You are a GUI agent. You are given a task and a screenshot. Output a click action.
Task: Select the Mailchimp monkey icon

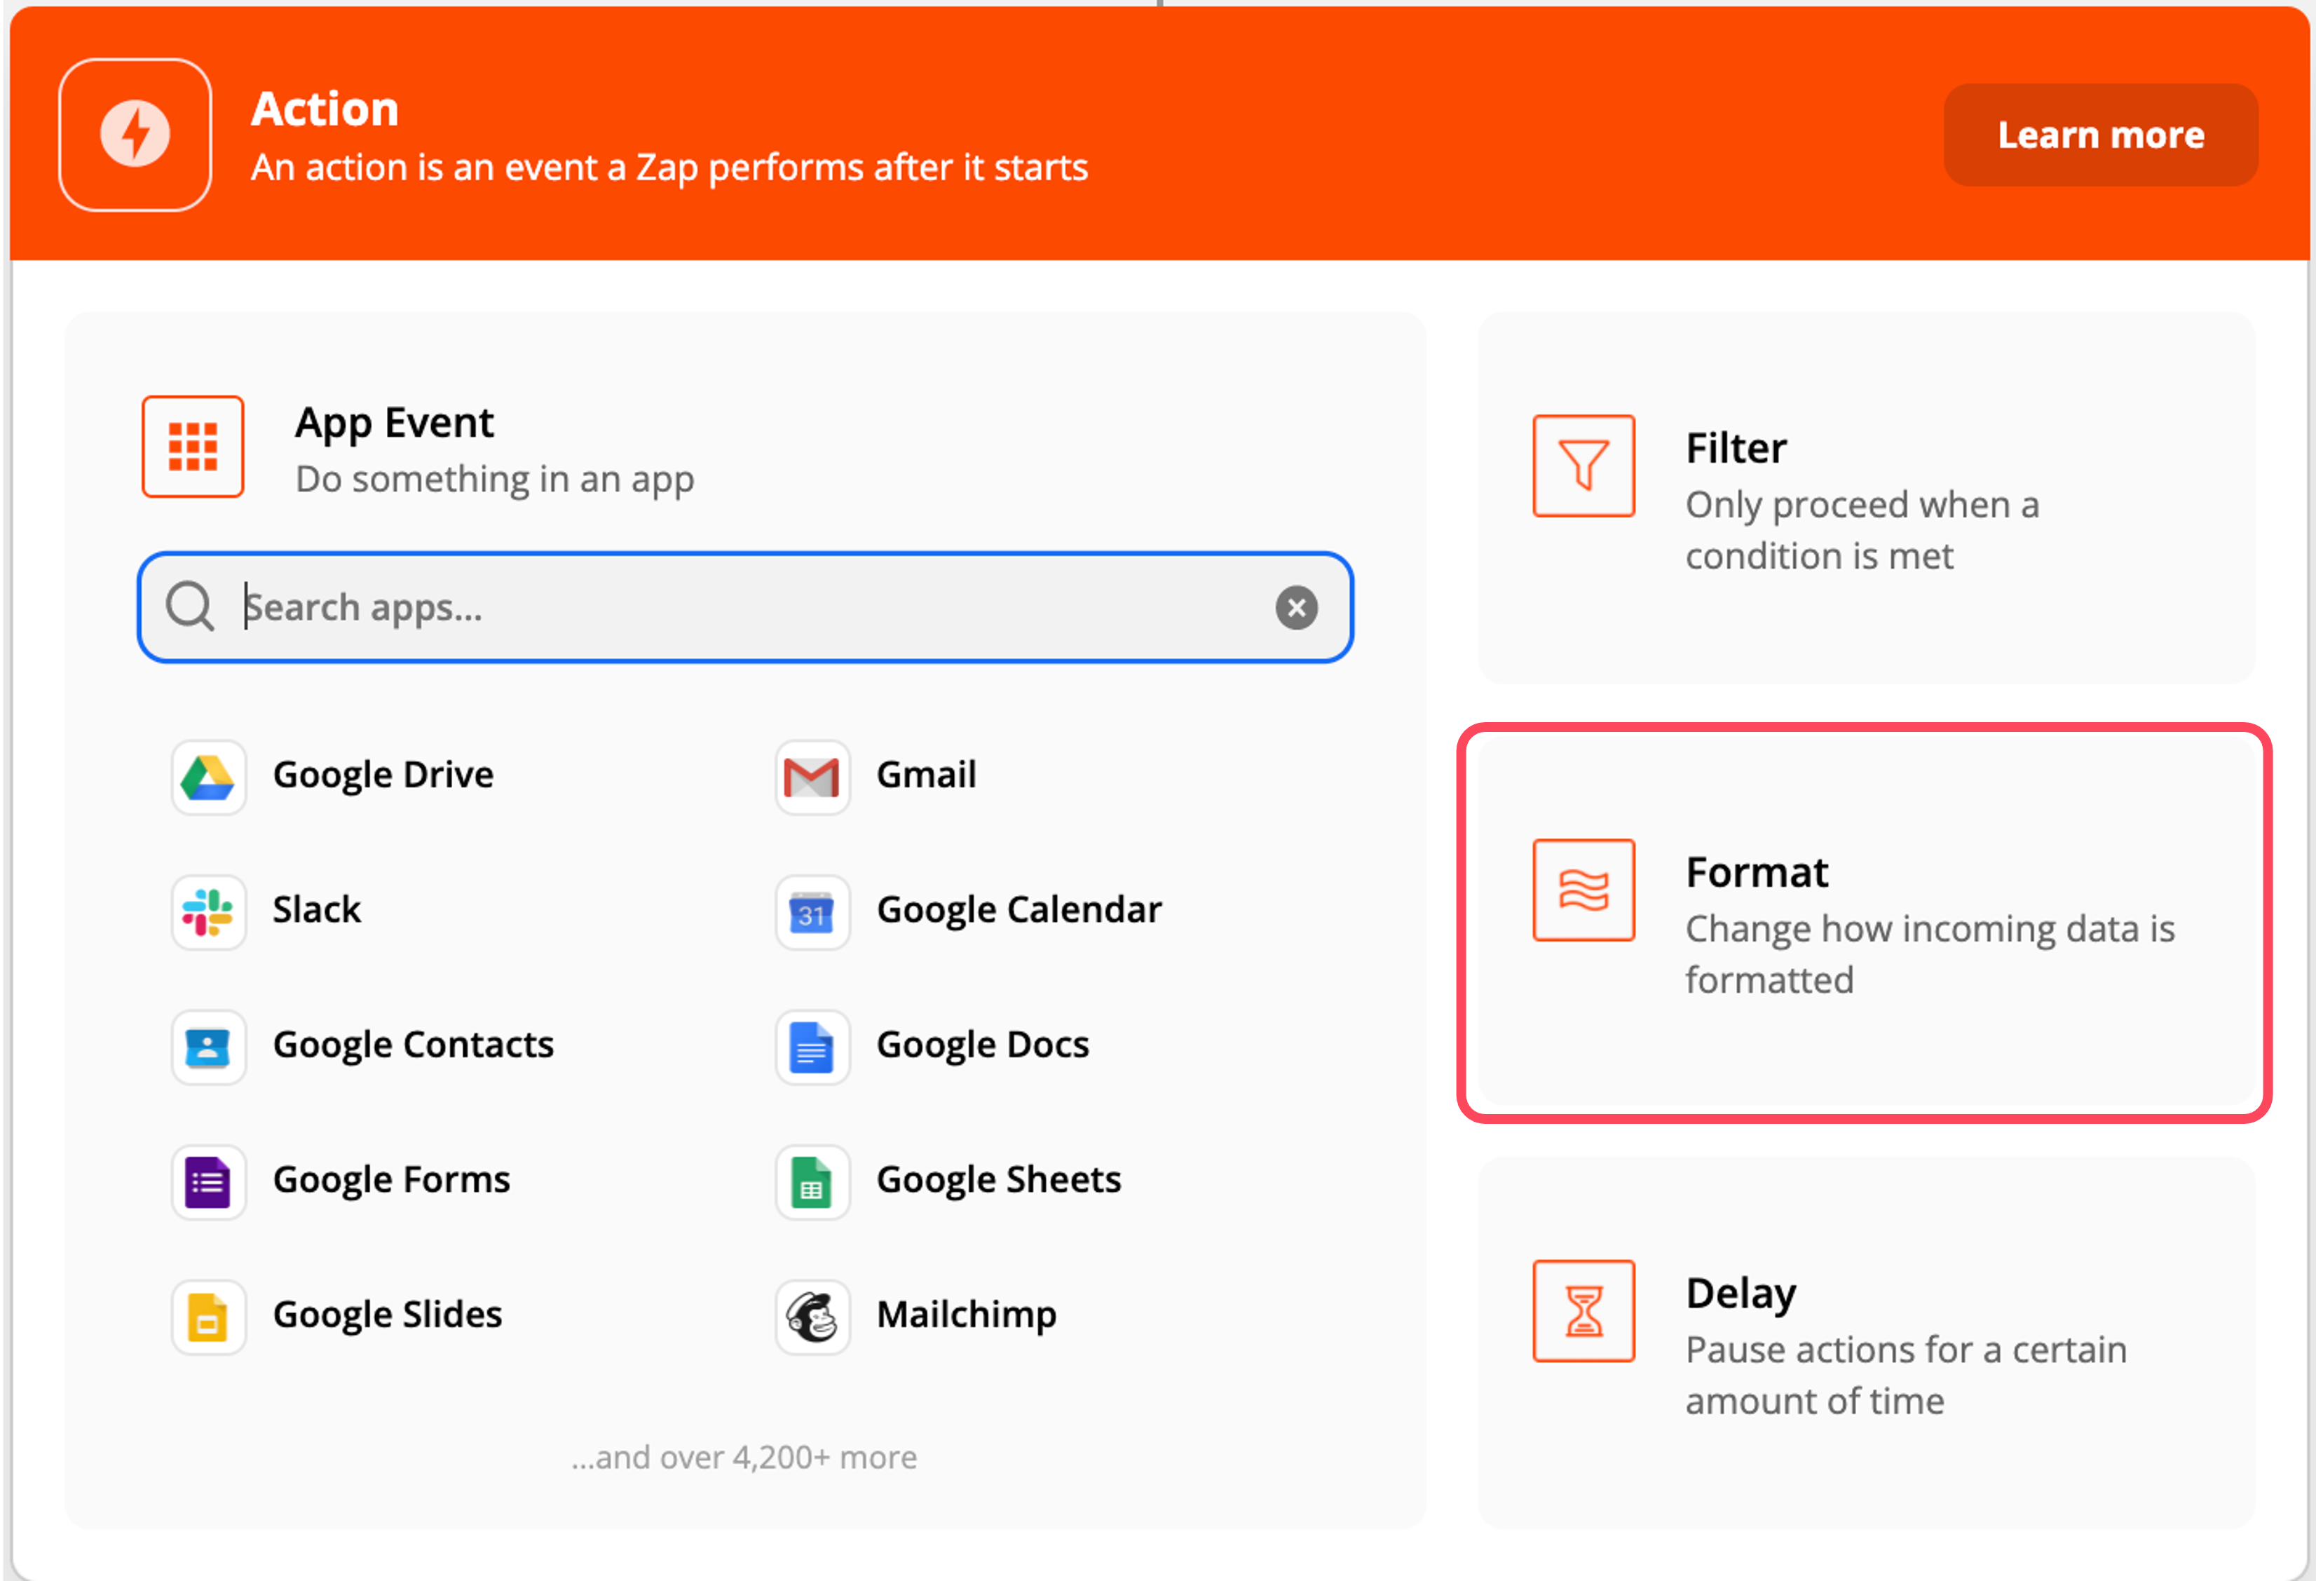tap(812, 1317)
